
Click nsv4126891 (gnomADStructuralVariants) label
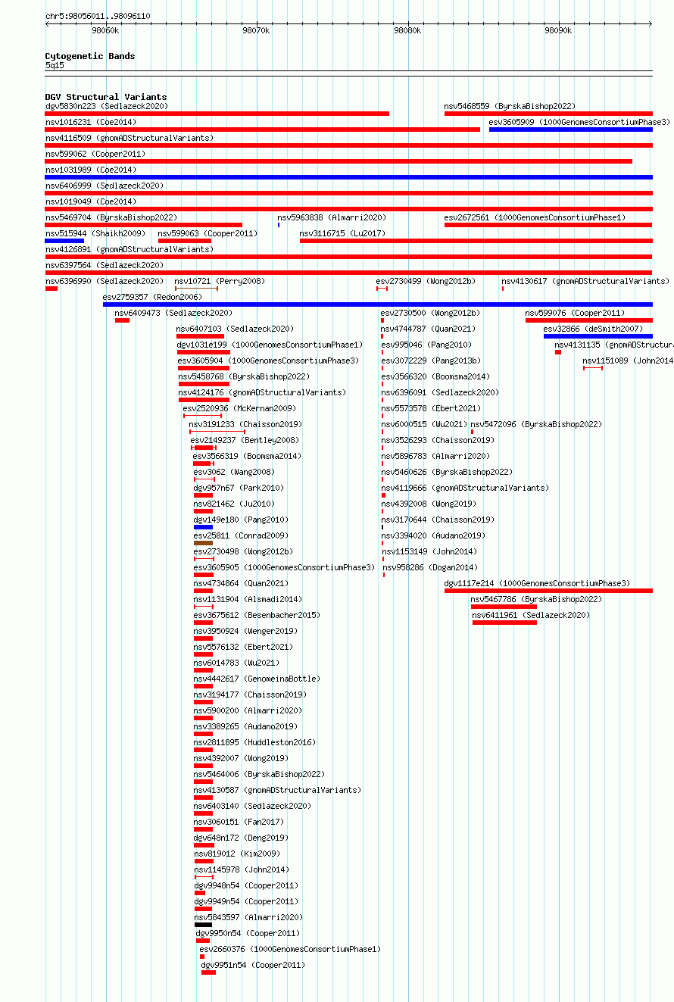point(129,250)
